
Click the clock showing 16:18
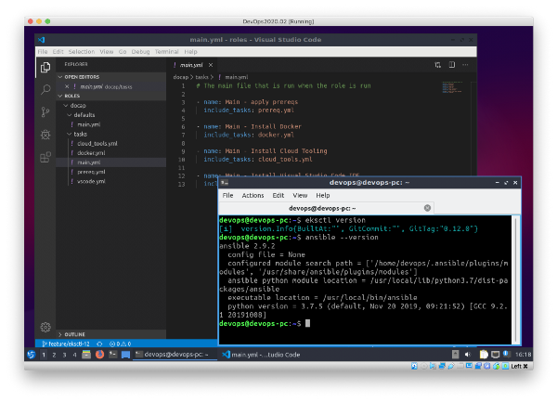(x=523, y=355)
